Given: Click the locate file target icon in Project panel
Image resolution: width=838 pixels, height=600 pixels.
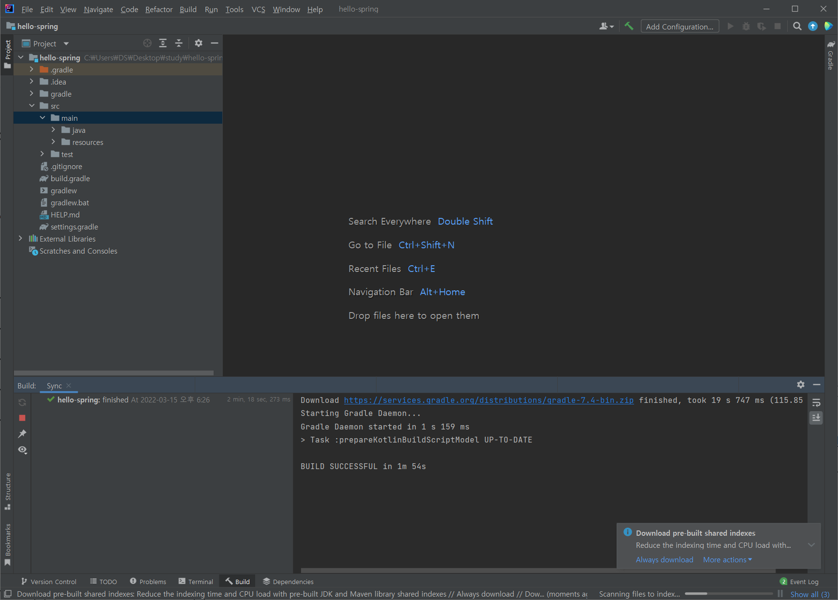Looking at the screenshot, I should coord(147,43).
